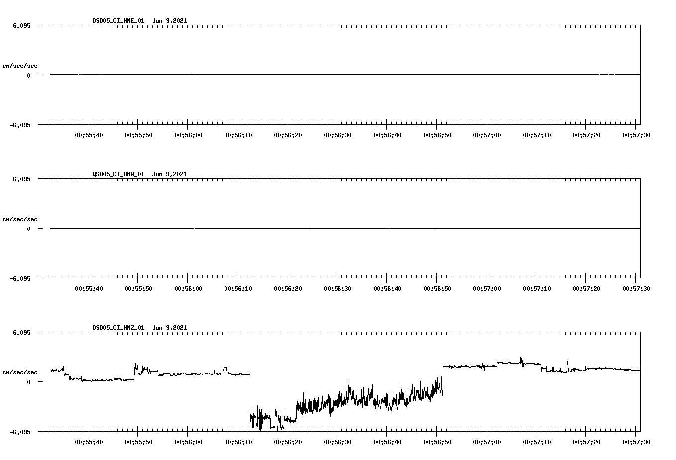The image size is (676, 460).
Task: Click the QSD05_CI_HNZ_01 plot title
Action: [x=139, y=328]
